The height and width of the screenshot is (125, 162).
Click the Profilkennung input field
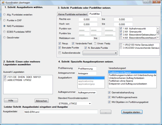[87, 68]
